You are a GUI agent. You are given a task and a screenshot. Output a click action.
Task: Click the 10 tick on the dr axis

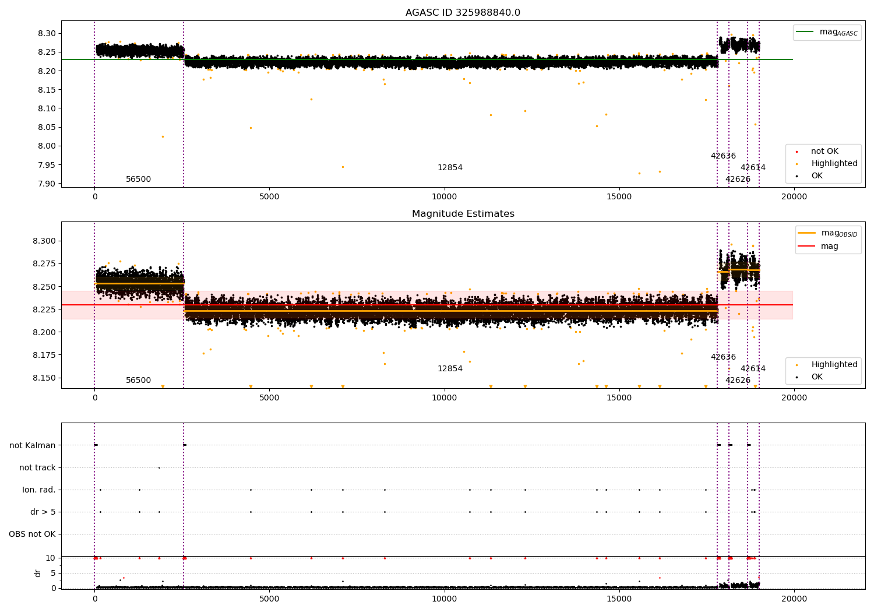point(51,558)
